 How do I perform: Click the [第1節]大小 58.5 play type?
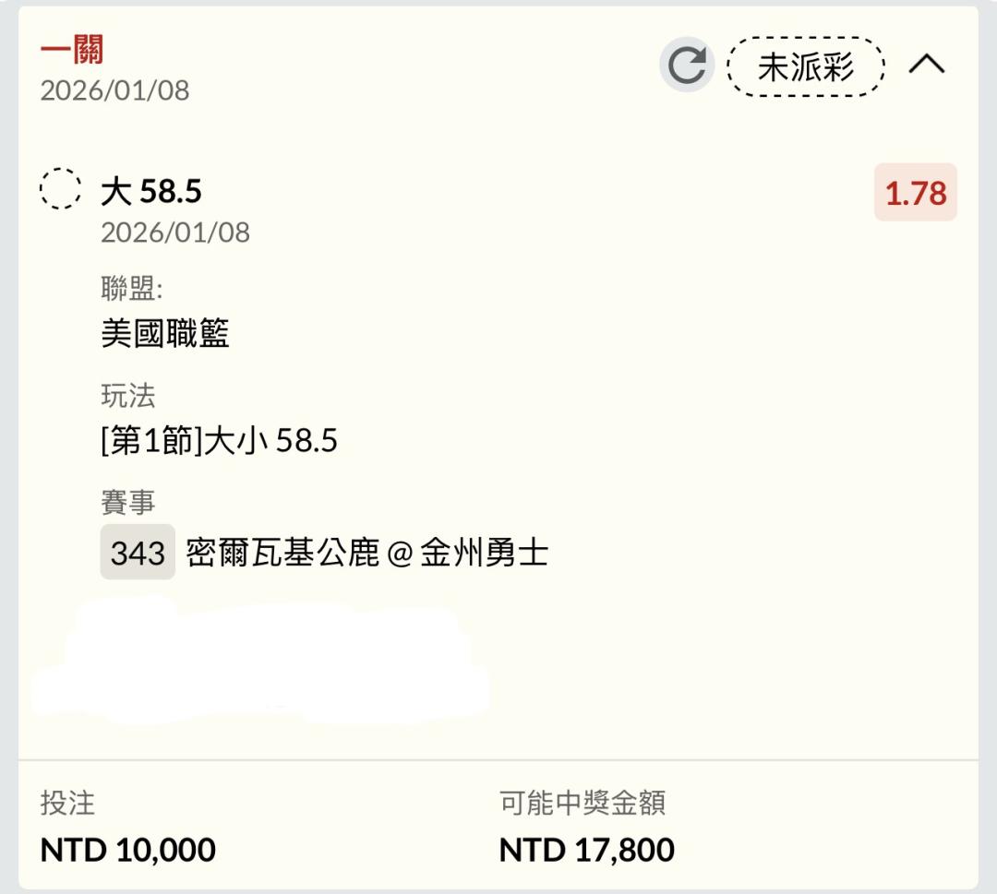[x=219, y=441]
